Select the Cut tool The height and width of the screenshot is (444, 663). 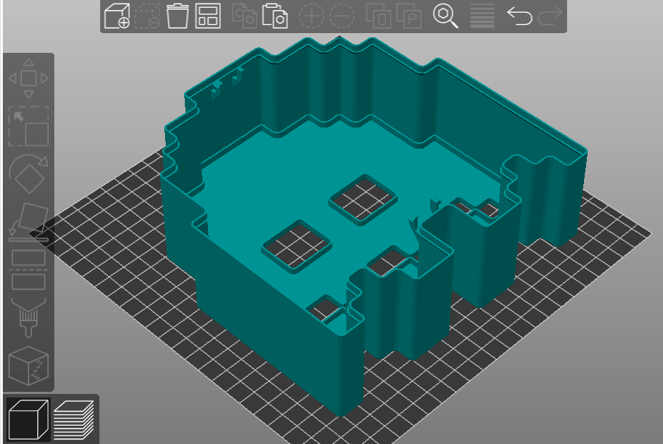pos(28,270)
